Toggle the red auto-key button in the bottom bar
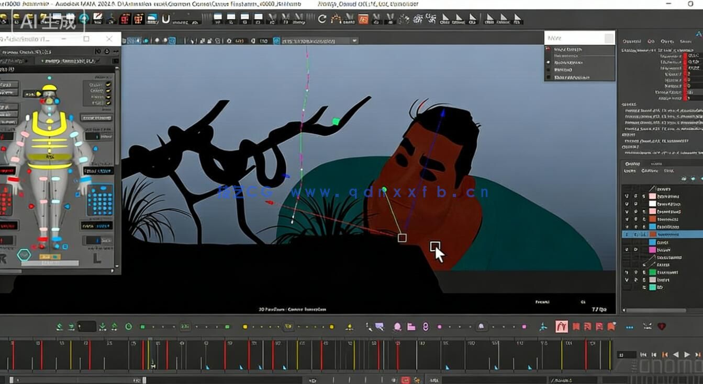 405,380
